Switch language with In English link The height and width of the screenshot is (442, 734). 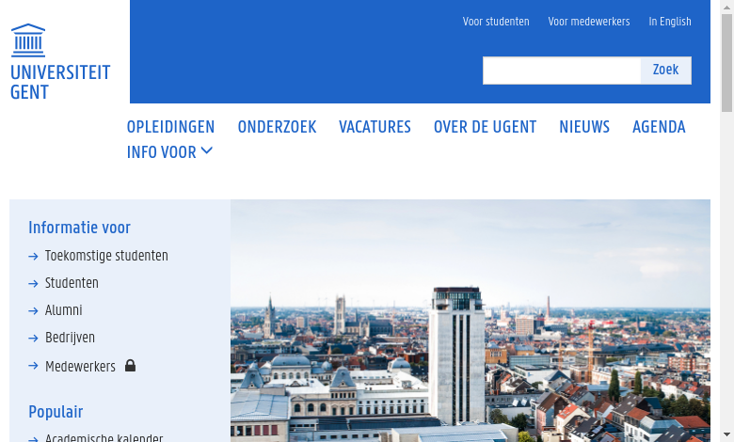click(x=669, y=22)
